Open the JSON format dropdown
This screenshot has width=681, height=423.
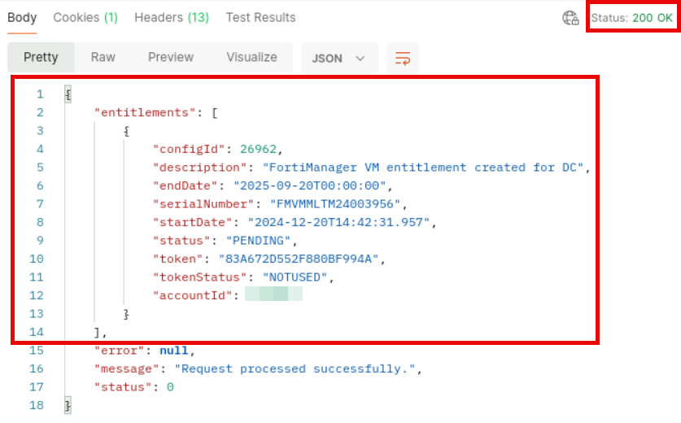(339, 58)
